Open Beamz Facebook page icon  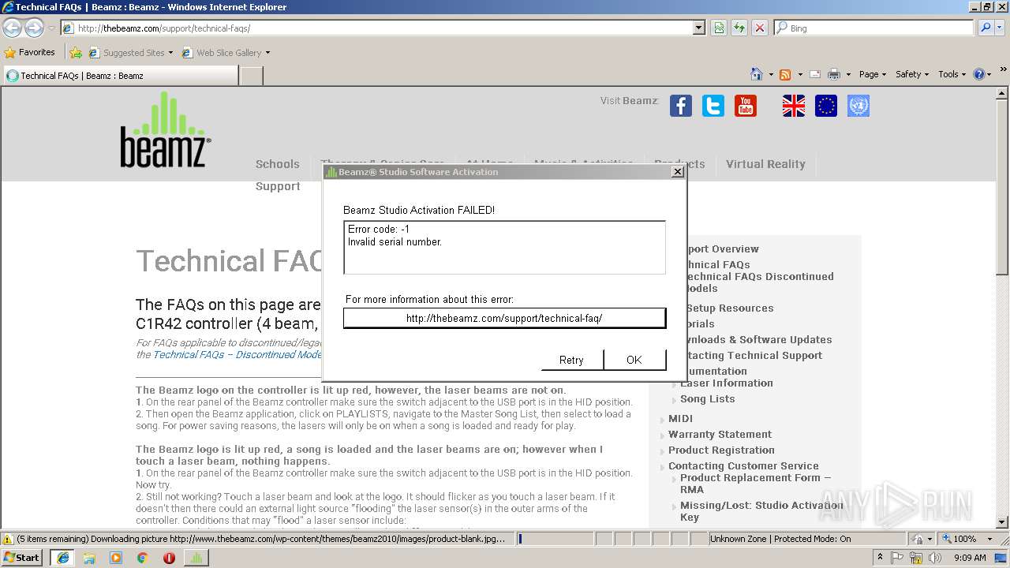(681, 106)
